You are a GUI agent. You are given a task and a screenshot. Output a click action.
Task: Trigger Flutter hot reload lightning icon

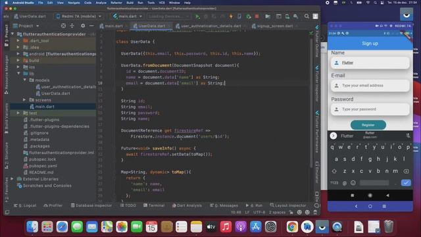(x=231, y=16)
